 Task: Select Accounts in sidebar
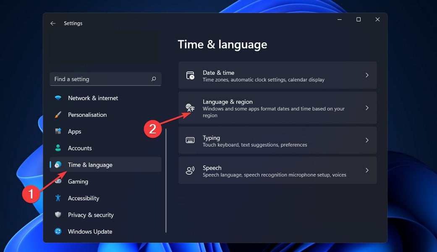(x=105, y=148)
